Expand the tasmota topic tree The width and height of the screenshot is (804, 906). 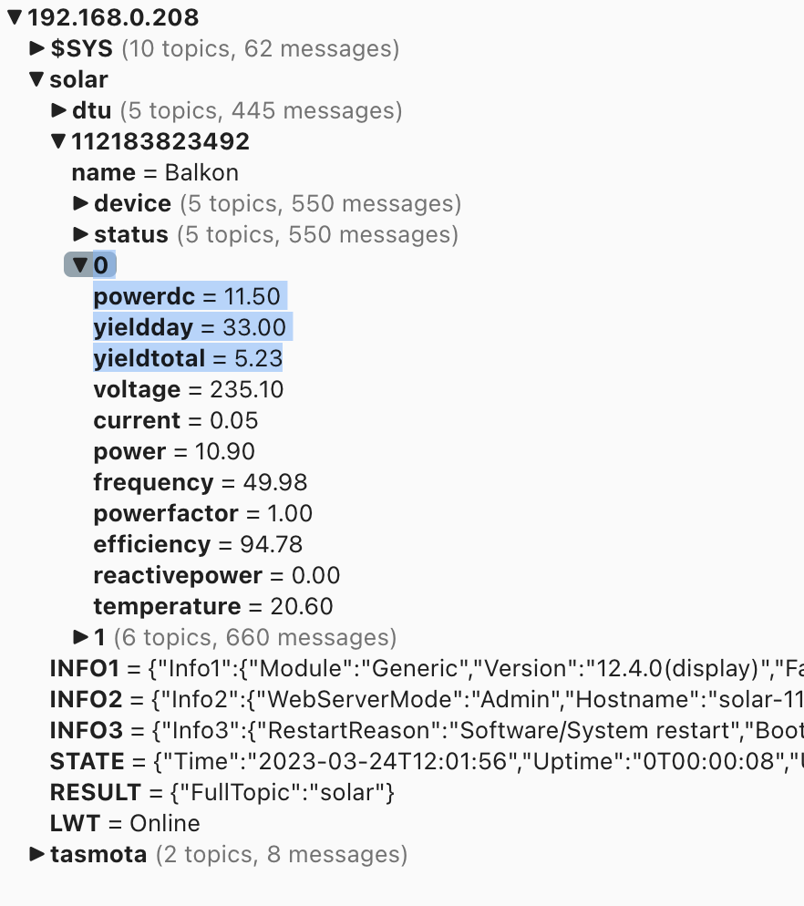[x=36, y=854]
